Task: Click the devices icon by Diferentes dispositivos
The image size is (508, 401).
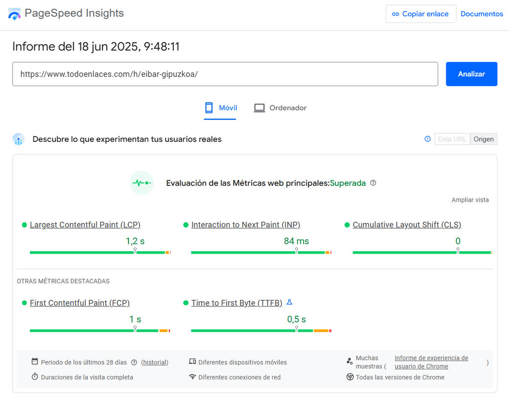Action: pyautogui.click(x=193, y=361)
